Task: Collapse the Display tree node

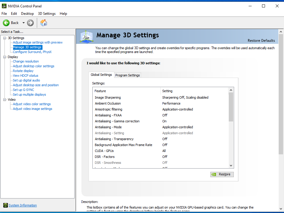Action: tap(5, 57)
